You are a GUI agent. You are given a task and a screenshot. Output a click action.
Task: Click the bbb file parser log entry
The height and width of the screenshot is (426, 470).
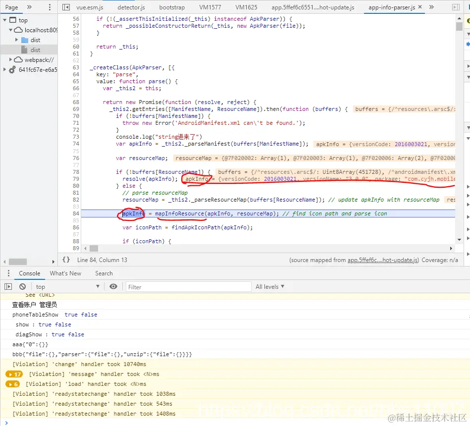click(x=102, y=354)
